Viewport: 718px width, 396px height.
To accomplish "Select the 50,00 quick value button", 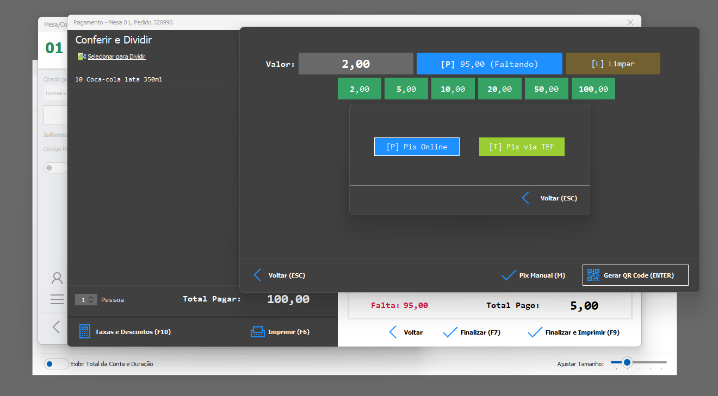I will click(x=546, y=89).
